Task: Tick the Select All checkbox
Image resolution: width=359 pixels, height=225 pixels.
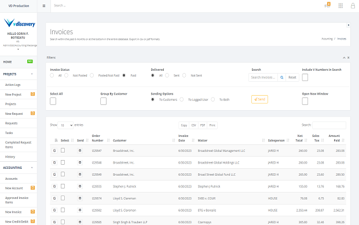Action: (x=53, y=101)
